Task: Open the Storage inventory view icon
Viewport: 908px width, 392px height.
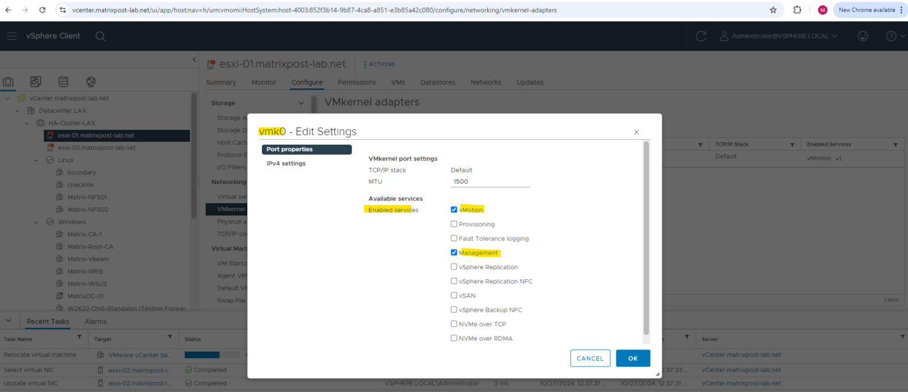Action: 63,81
